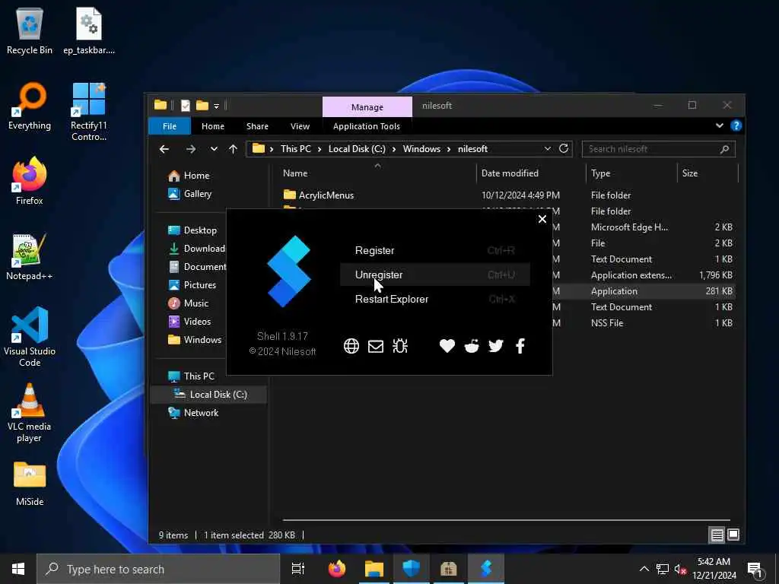Screen dimensions: 779x584
Task: Switch to large icons view layout button
Action: coord(733,535)
